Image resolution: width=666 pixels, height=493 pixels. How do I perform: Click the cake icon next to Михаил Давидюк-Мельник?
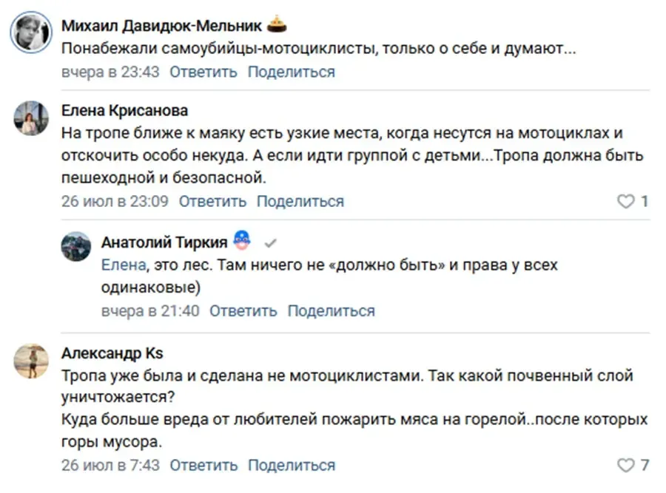point(277,24)
